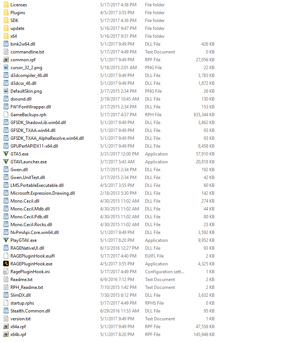
Task: Select the file name Mono.Cecil.Rocks.dll
Action: 31,225
